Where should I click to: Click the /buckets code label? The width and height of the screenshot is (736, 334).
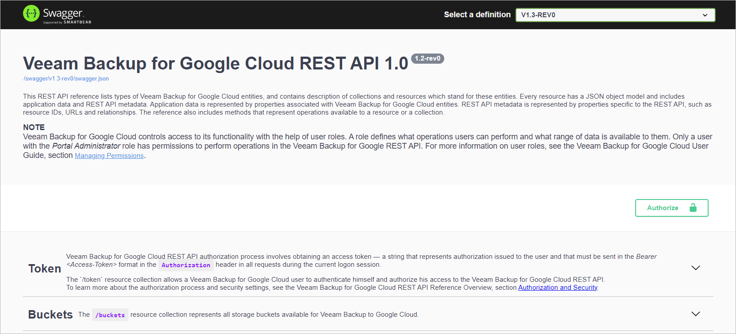(x=110, y=315)
